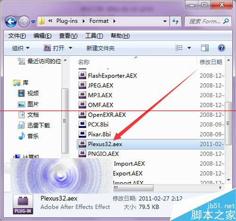Open the 图片 library

click(28, 104)
